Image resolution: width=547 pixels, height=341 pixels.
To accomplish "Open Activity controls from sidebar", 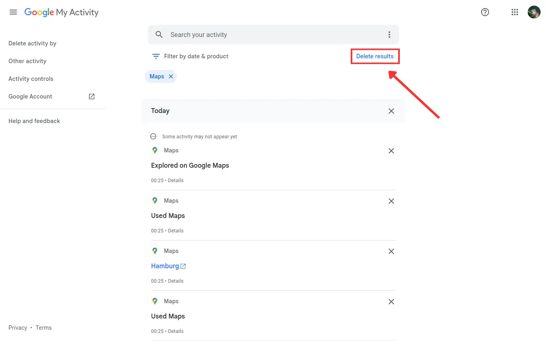I will [31, 78].
